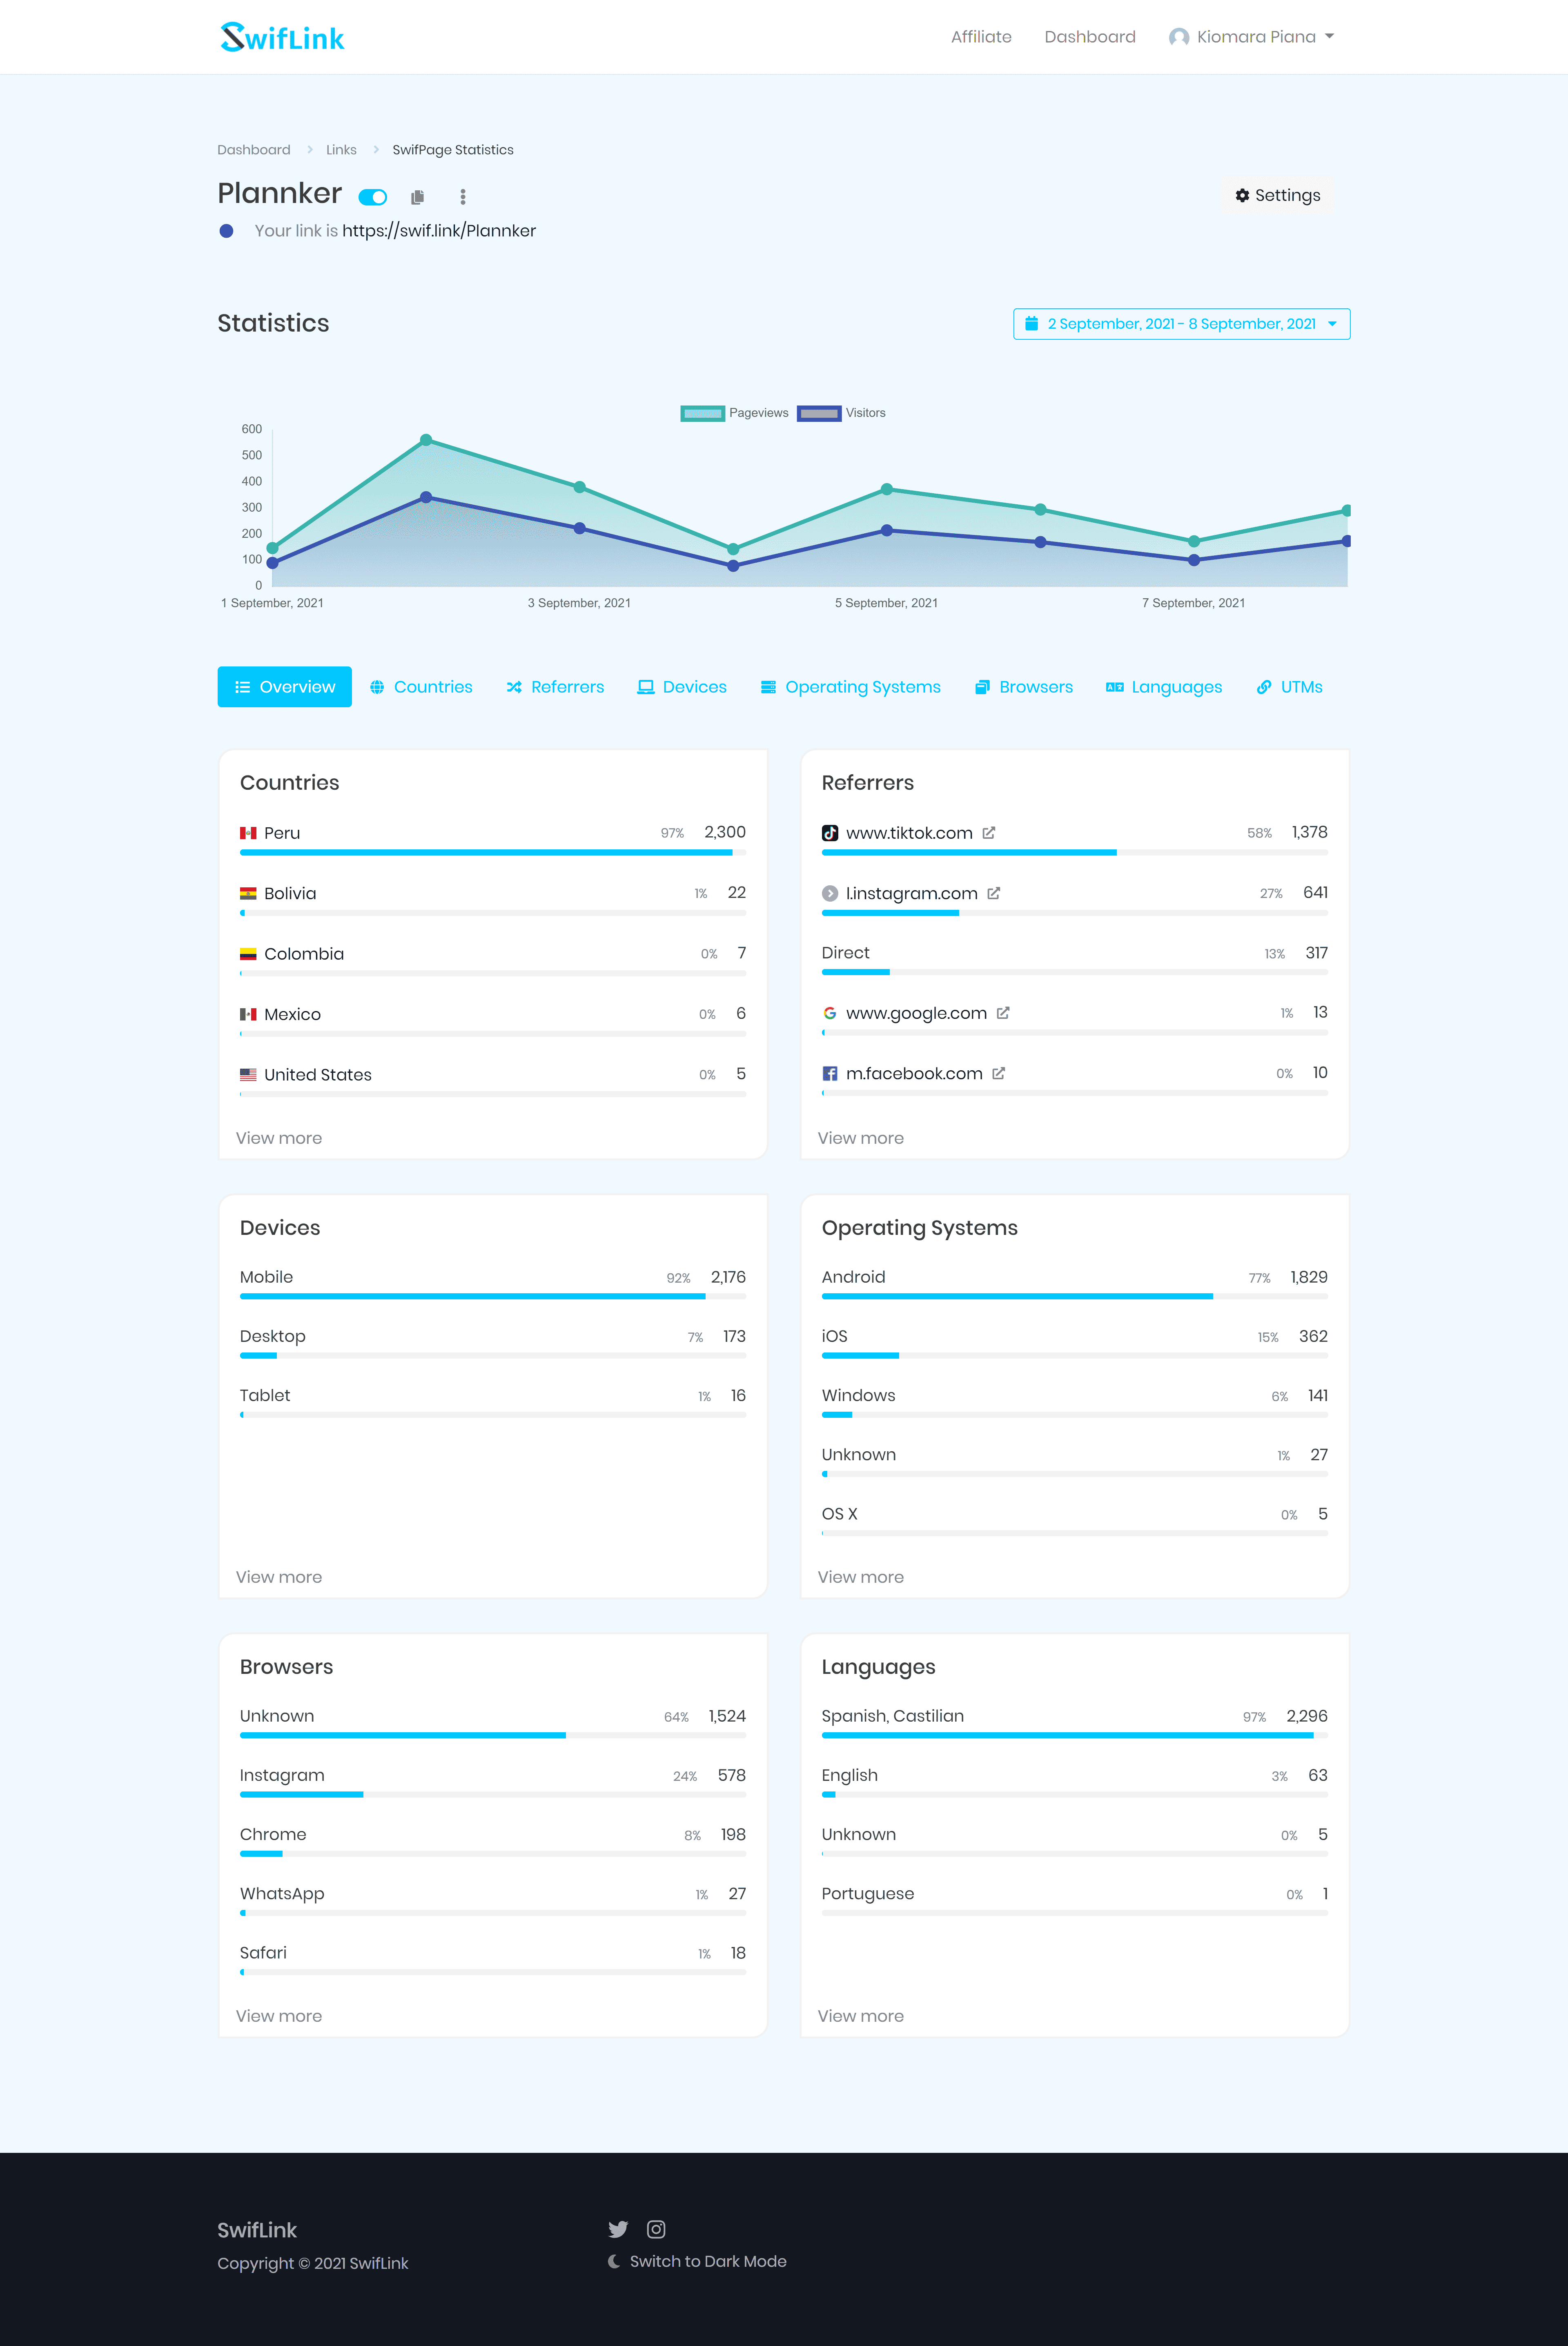1568x2346 pixels.
Task: Open the Settings button
Action: coord(1278,195)
